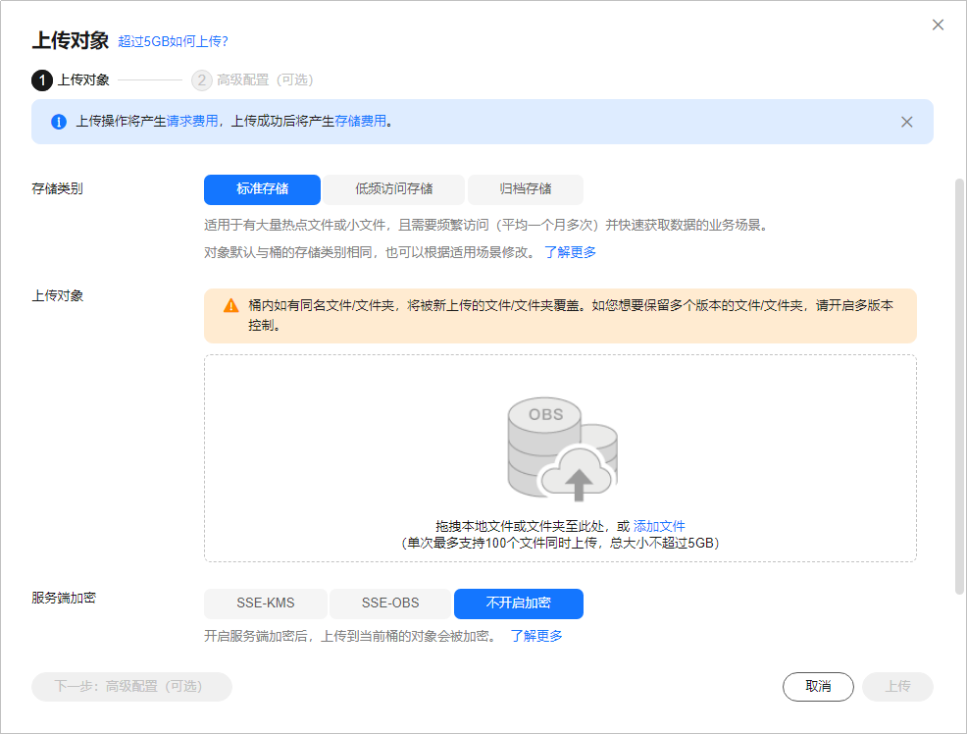
Task: Open 超过5GB如何上传? help link
Action: coord(173,41)
